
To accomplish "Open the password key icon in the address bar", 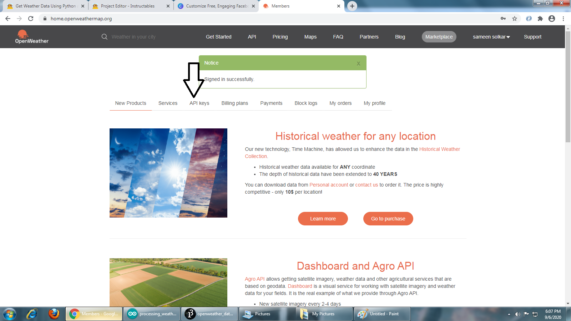I will (503, 19).
